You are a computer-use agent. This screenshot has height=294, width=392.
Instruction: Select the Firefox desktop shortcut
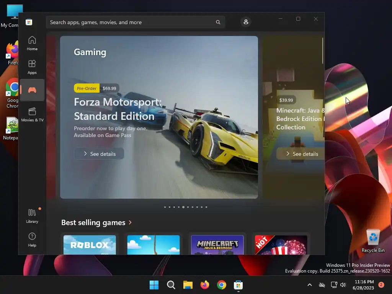pyautogui.click(x=13, y=53)
